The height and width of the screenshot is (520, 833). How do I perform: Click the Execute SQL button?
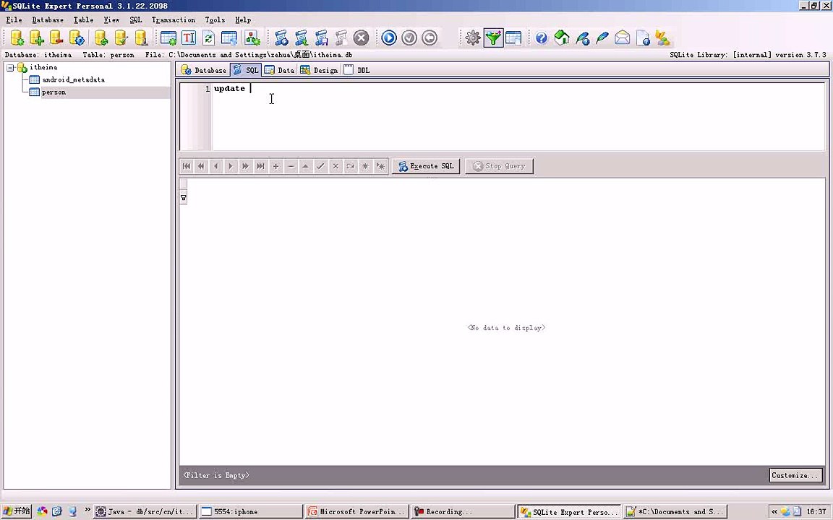(426, 166)
